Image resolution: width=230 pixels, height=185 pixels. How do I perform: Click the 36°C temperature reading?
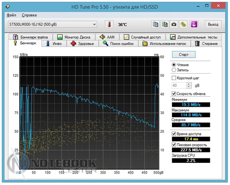click(122, 24)
